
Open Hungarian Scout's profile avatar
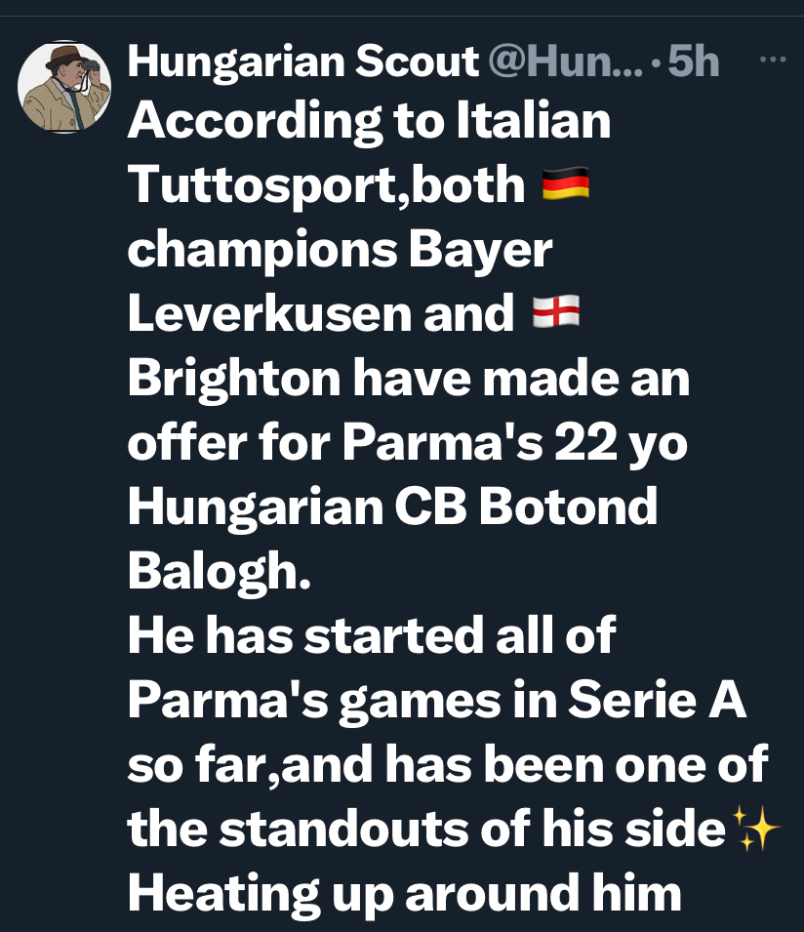[x=64, y=87]
